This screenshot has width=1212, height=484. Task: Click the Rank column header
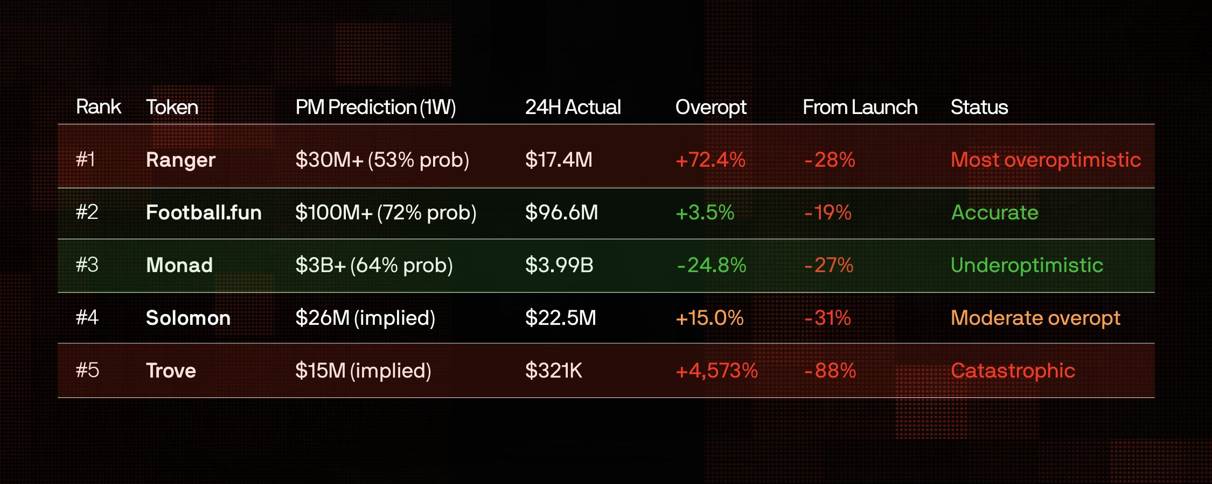99,107
